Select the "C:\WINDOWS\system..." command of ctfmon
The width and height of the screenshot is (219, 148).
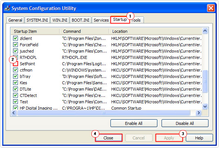pos(84,70)
